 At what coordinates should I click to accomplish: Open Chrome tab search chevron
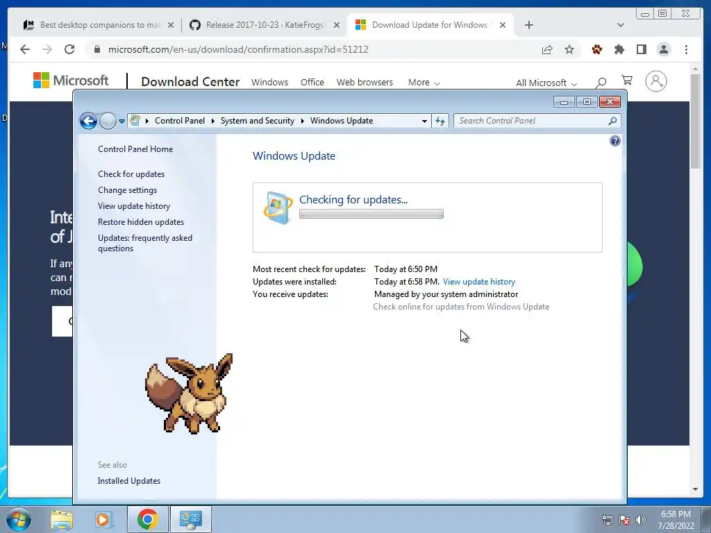pyautogui.click(x=620, y=25)
